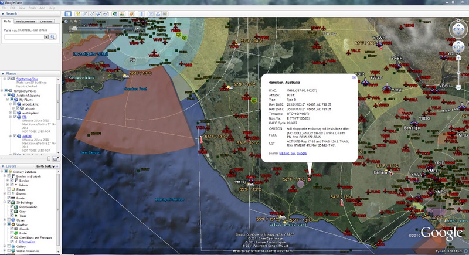The image size is (469, 255).
Task: Open the Fly To history dropdown
Action: point(46,37)
